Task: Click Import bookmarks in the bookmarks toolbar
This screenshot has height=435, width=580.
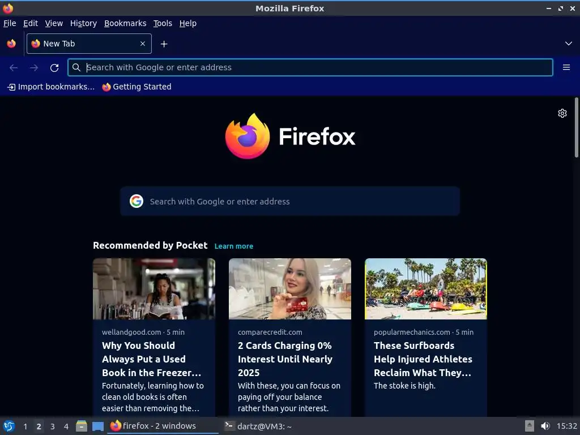Action: click(51, 87)
